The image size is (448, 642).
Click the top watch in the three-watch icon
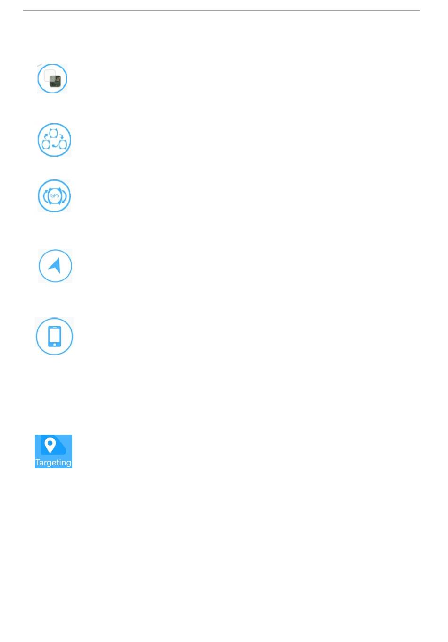54,133
